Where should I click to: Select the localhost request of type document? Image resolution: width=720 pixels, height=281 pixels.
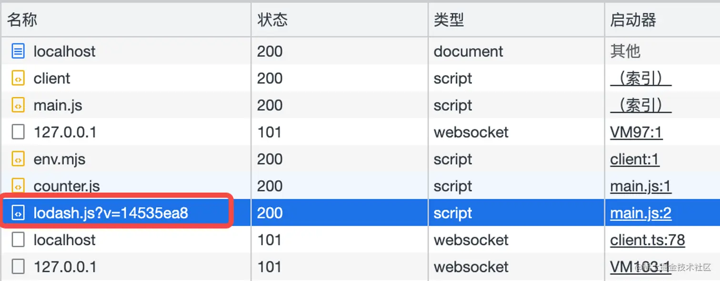click(64, 51)
